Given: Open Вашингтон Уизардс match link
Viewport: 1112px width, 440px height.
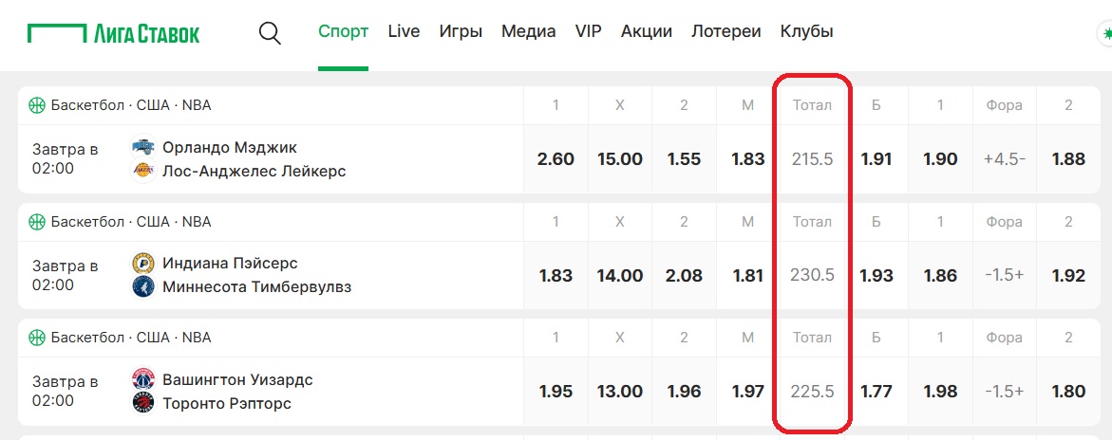Looking at the screenshot, I should (x=237, y=379).
